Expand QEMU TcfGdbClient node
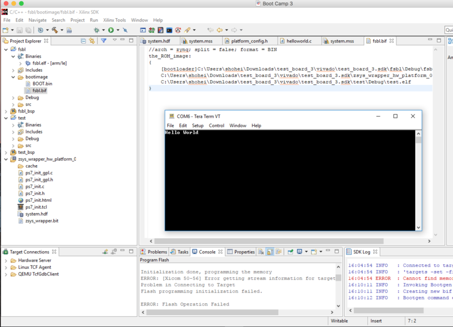Screen dimensions: 453x327 click(x=6, y=274)
